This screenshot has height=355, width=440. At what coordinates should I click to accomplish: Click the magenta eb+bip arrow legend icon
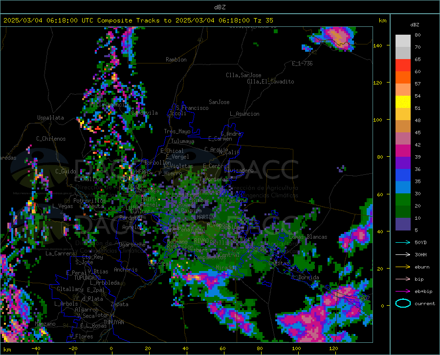click(403, 292)
